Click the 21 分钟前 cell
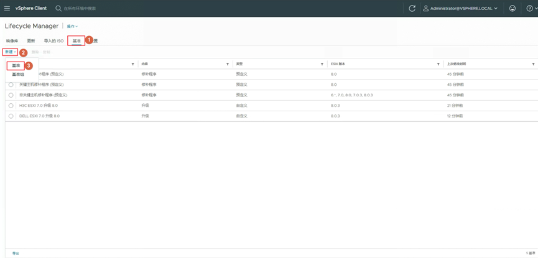Screen dimensions: 538x258 point(455,105)
